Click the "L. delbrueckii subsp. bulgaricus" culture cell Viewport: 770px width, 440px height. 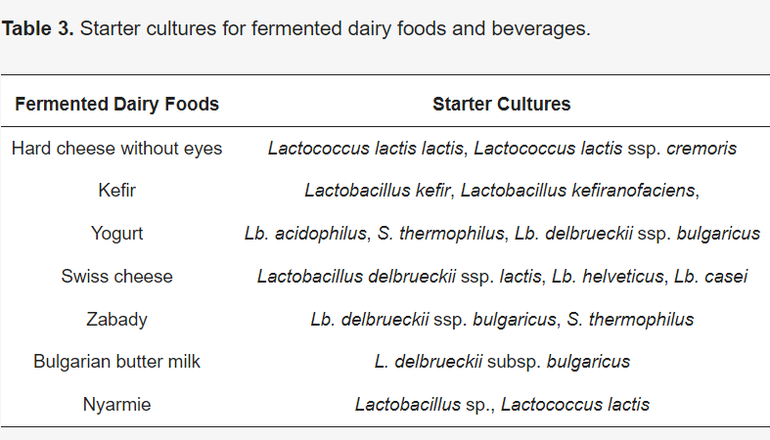501,361
